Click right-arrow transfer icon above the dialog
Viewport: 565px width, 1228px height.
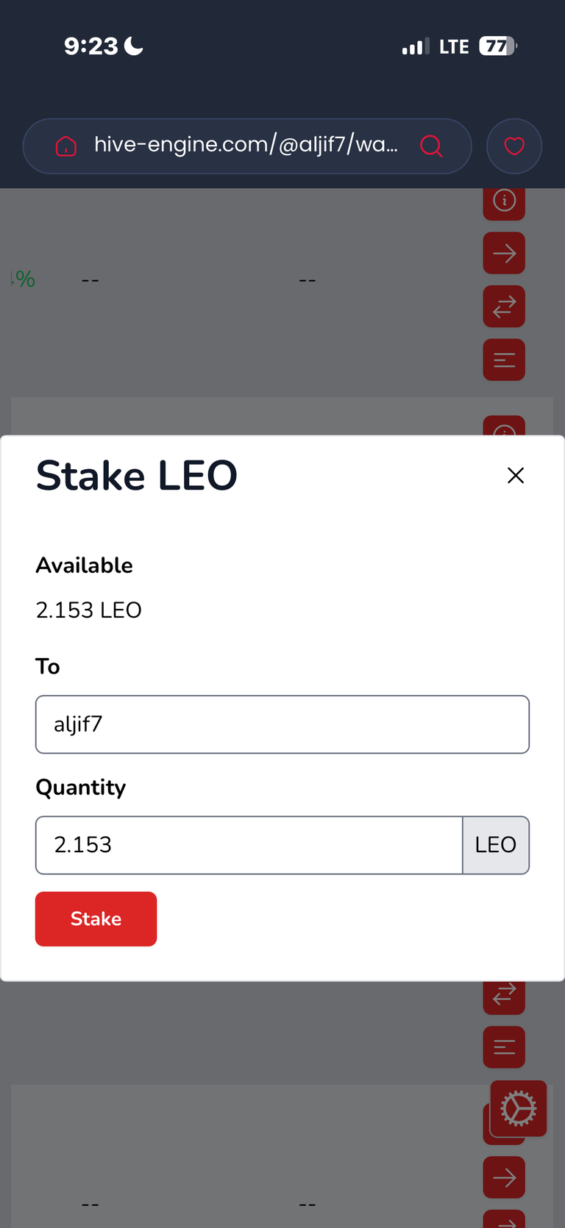504,254
